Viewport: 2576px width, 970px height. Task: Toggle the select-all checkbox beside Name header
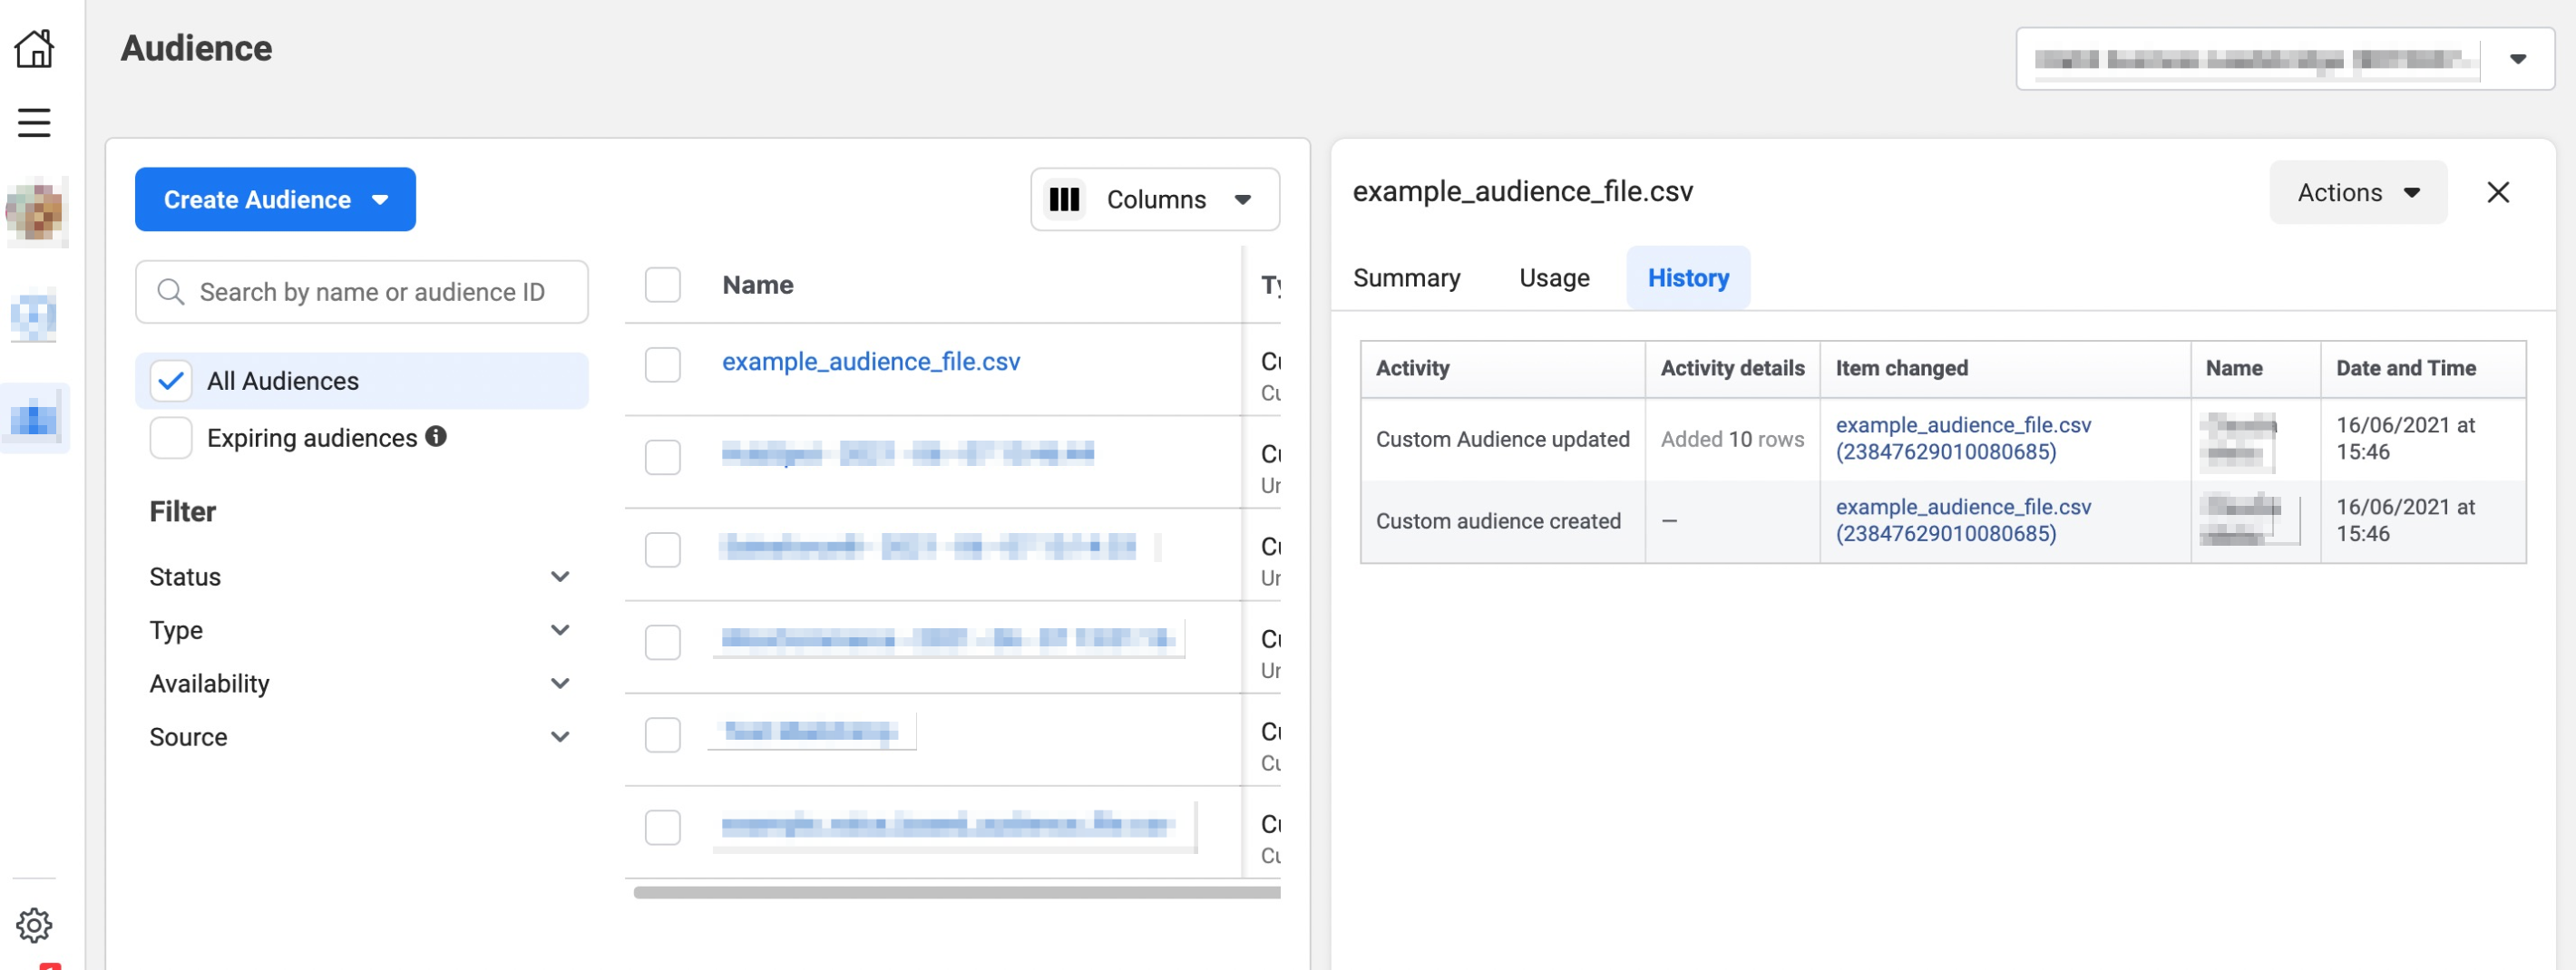[x=662, y=285]
